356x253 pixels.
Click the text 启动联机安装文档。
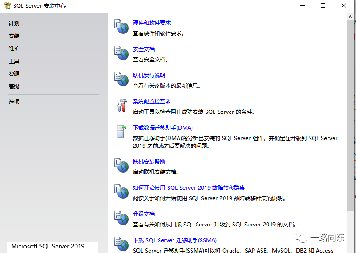click(x=156, y=172)
